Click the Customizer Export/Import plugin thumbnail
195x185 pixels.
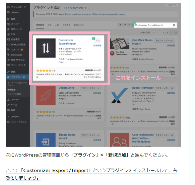pyautogui.click(x=46, y=48)
